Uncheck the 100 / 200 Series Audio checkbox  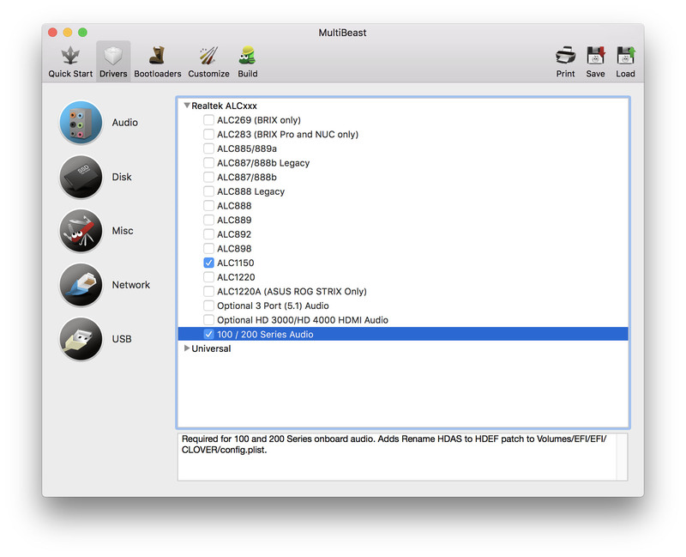click(208, 334)
